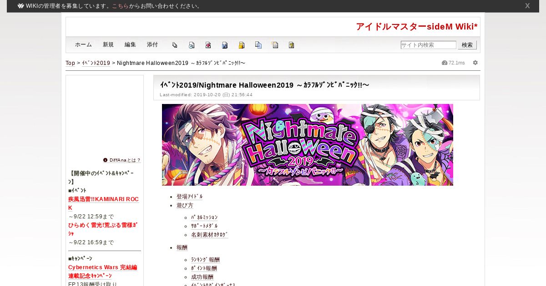The image size is (546, 286).
Task: Click the Nightmare Halloween 2019 banner image
Action: pyautogui.click(x=308, y=145)
